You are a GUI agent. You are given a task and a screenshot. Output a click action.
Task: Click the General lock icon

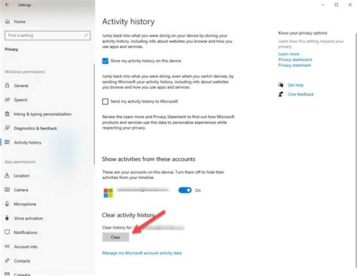[x=8, y=85]
